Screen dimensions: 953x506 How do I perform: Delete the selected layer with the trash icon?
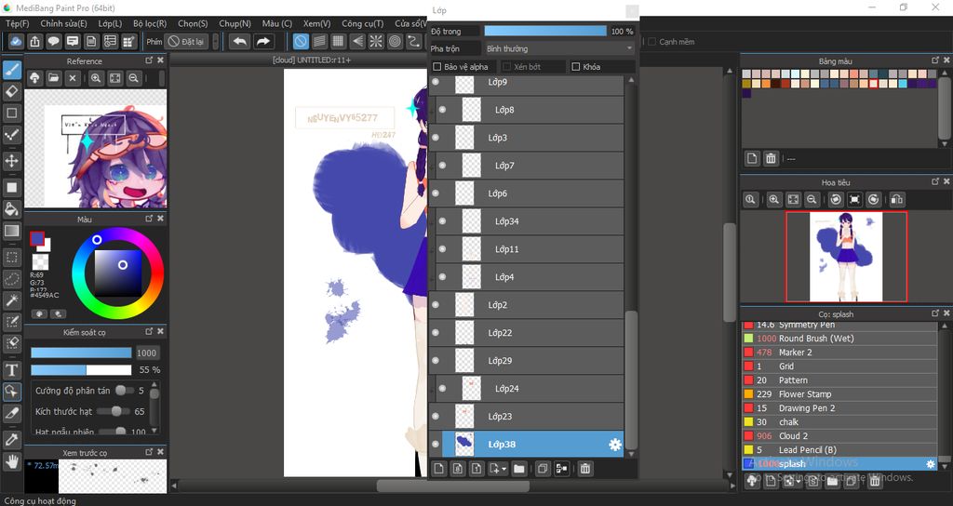(584, 469)
